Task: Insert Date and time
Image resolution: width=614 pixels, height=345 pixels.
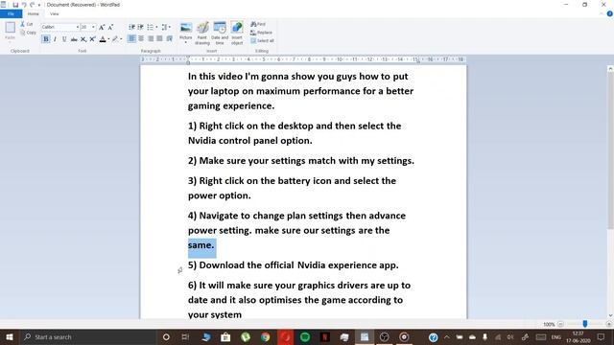Action: (220, 34)
